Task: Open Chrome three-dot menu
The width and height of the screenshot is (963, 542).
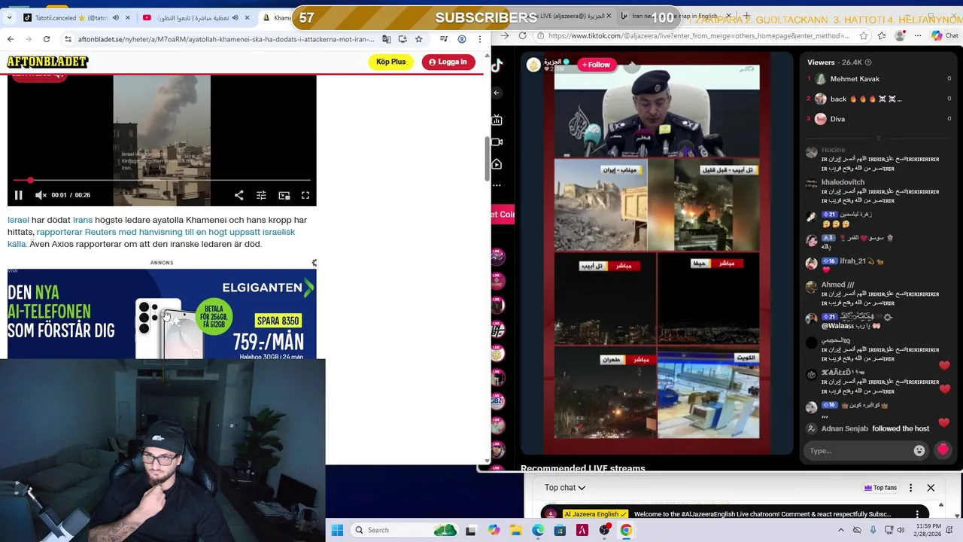Action: pyautogui.click(x=480, y=39)
